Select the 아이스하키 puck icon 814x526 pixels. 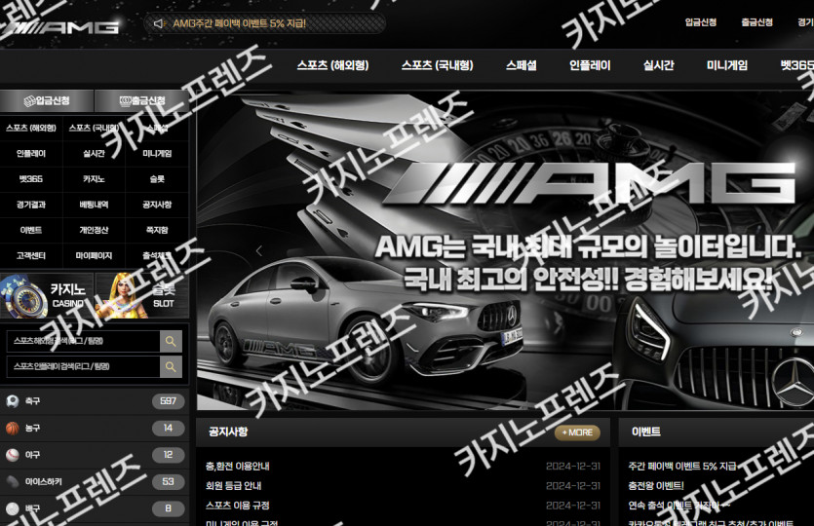coord(13,482)
